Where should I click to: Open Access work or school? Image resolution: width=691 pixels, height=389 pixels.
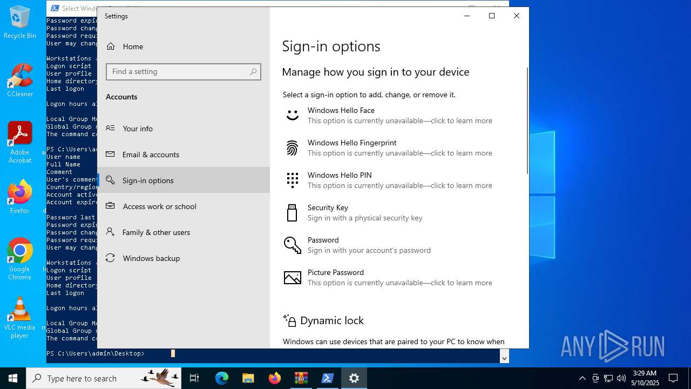click(184, 206)
